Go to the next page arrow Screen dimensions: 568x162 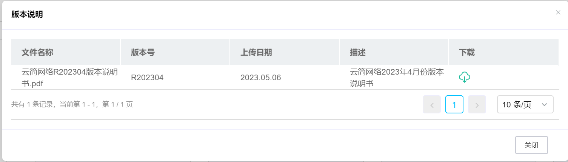(477, 104)
